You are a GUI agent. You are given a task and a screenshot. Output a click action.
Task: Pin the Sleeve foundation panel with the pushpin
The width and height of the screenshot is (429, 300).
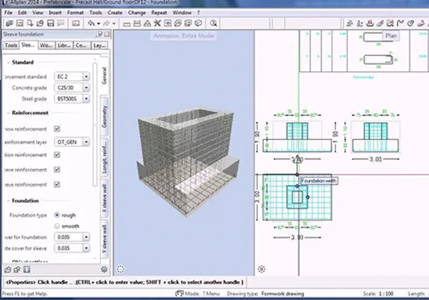click(x=99, y=34)
